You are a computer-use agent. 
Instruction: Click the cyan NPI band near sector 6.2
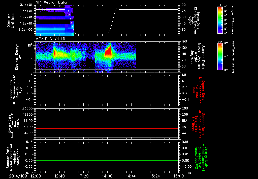pyautogui.click(x=50, y=29)
